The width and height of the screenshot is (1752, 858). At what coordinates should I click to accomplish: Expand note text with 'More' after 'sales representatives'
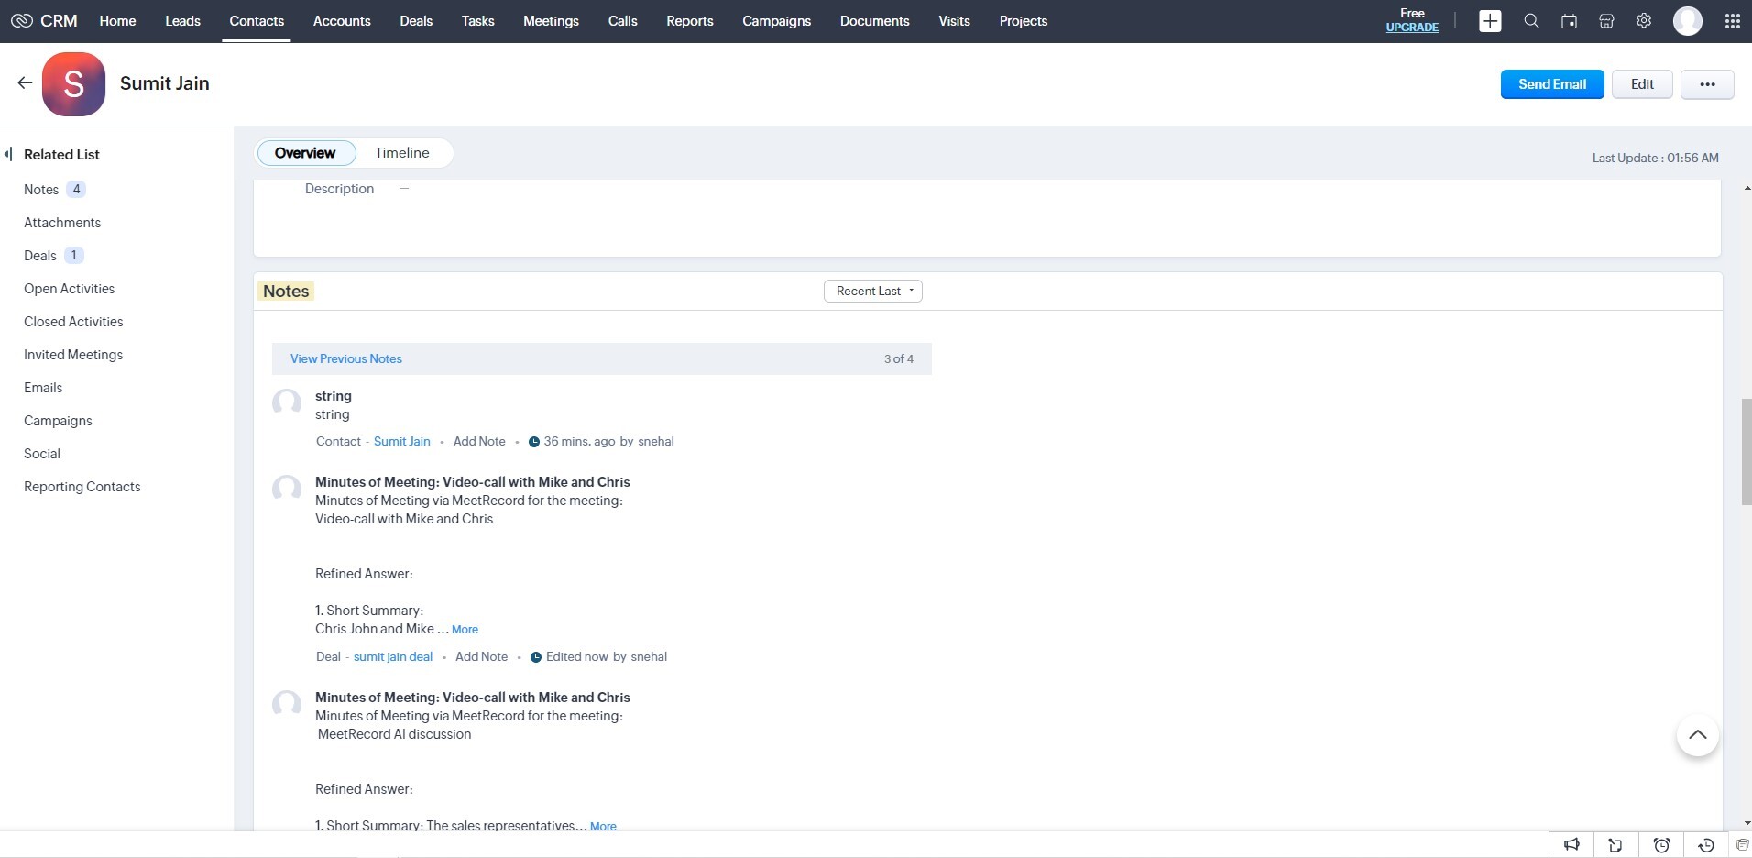point(603,826)
